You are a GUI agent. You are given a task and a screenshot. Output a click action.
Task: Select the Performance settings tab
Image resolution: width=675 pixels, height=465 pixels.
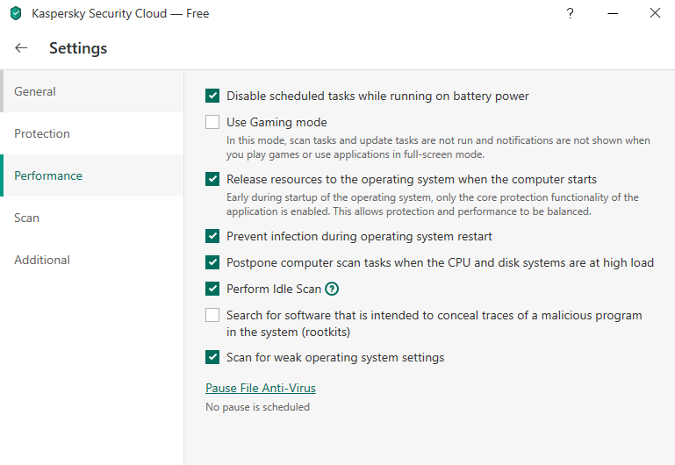pos(48,175)
